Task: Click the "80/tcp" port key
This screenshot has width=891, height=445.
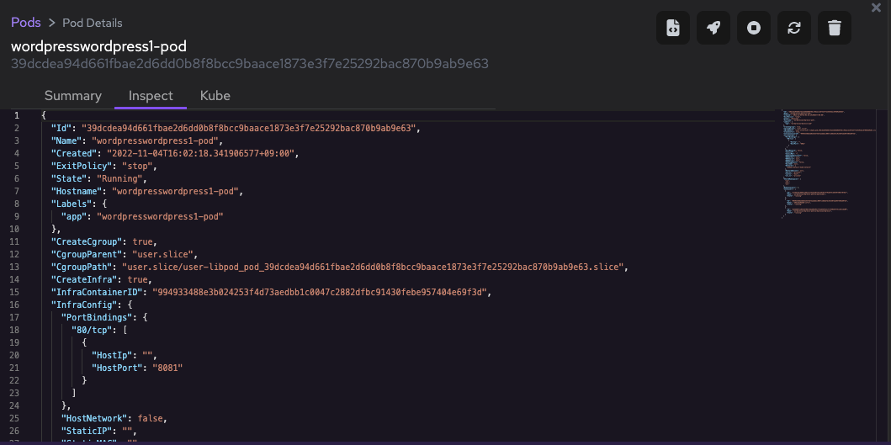Action: [91, 330]
